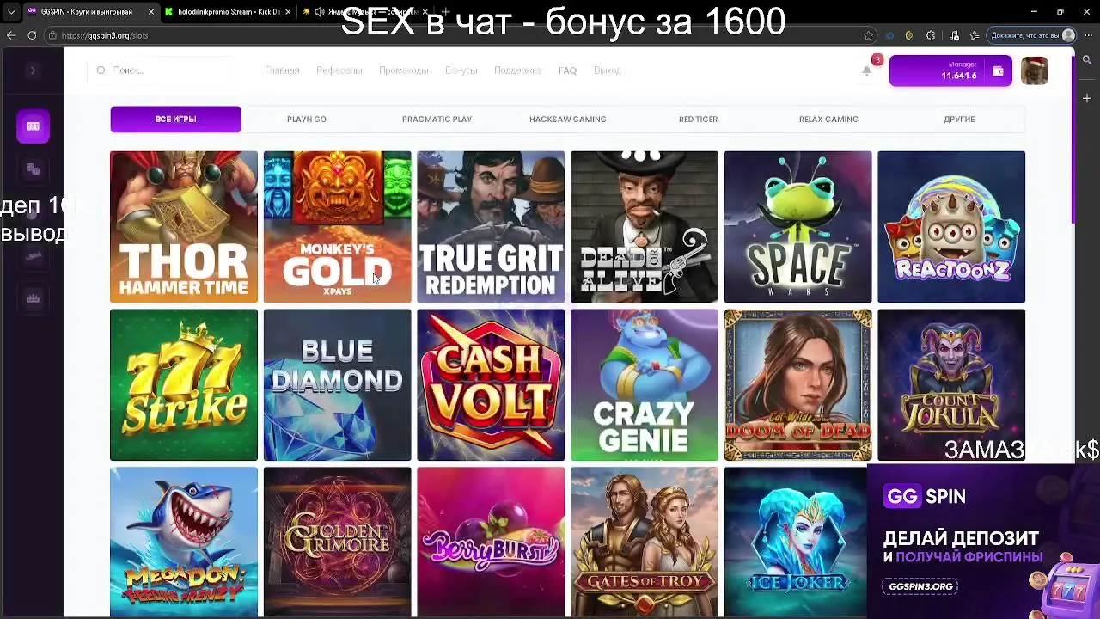Open the browser tab list dropdown arrow
Viewport: 1100px width, 619px height.
(11, 12)
